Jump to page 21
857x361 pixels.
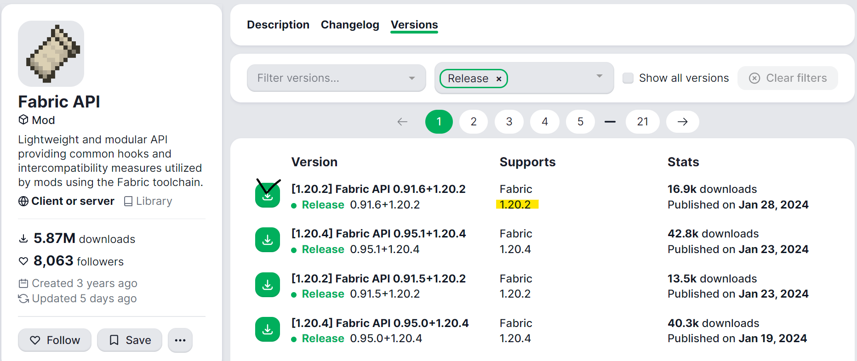(x=643, y=122)
